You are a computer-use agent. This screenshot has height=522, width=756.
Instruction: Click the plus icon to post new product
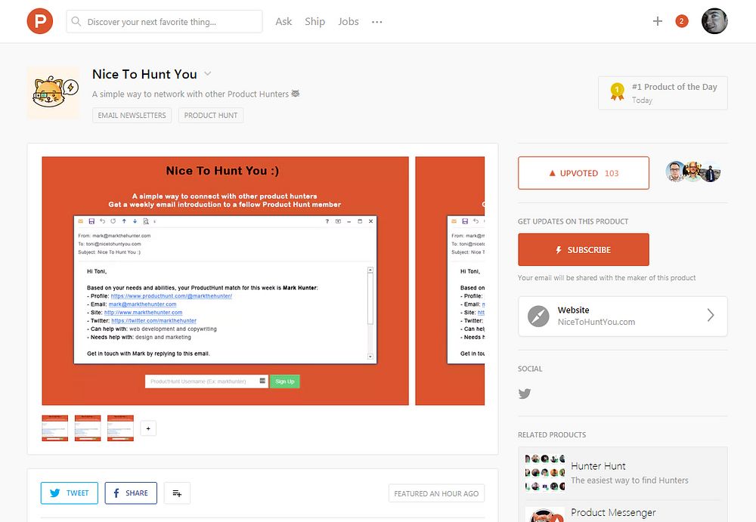point(657,21)
